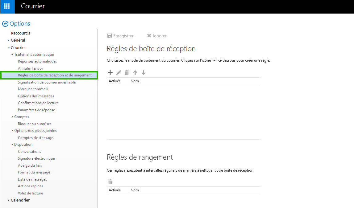
Task: Add a new inbox rule with plus icon
Action: (x=110, y=72)
